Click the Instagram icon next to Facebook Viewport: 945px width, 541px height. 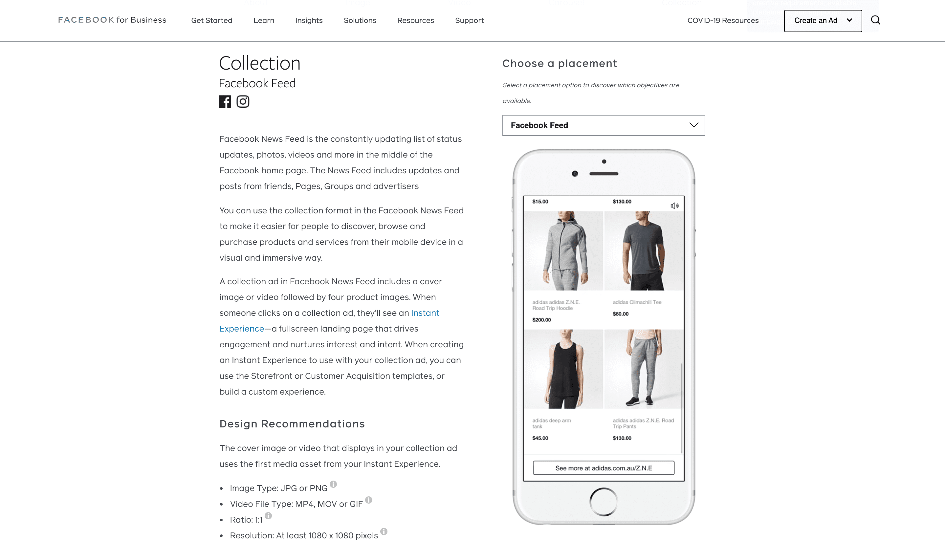[x=243, y=101]
